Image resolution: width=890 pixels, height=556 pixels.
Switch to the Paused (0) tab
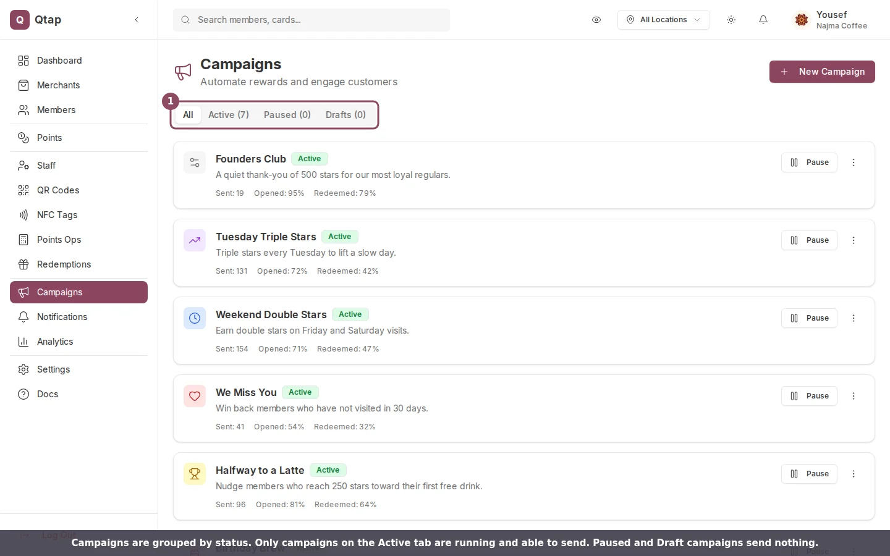[x=287, y=115]
